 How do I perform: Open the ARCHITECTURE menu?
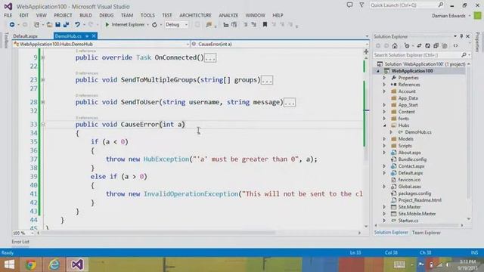pos(195,15)
